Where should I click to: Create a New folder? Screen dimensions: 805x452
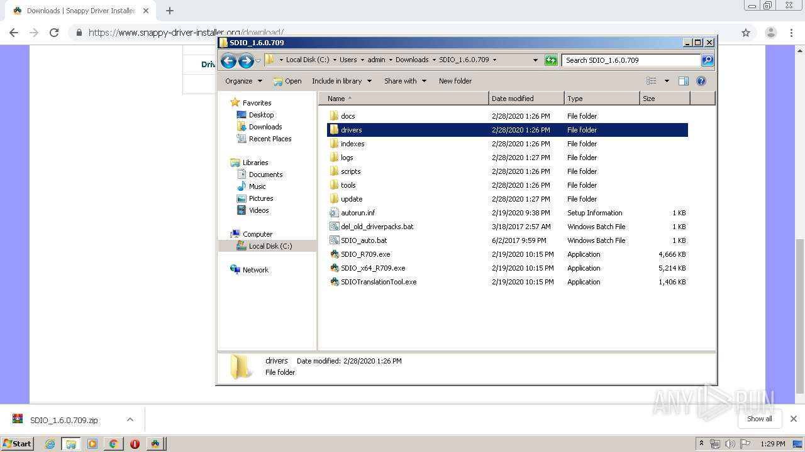click(x=455, y=81)
